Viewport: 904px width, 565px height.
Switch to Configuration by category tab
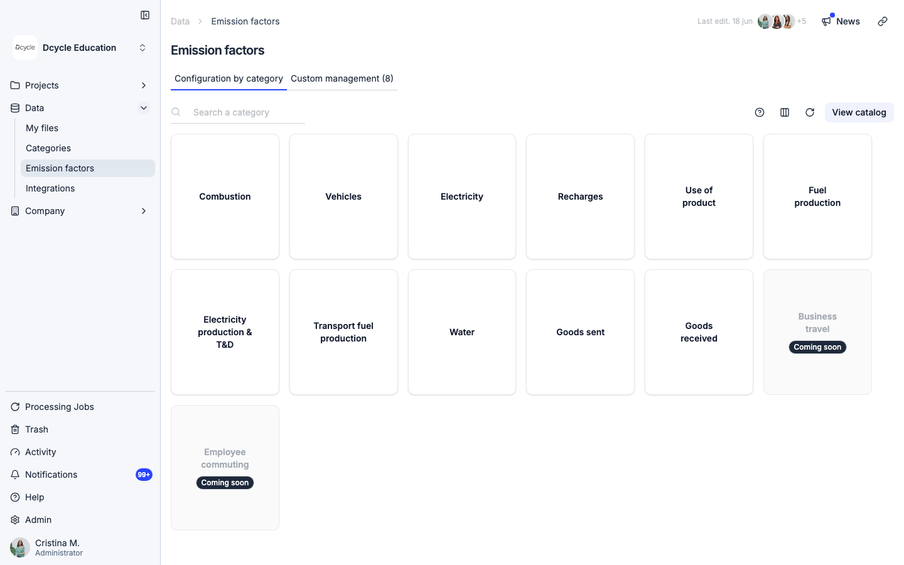[229, 78]
